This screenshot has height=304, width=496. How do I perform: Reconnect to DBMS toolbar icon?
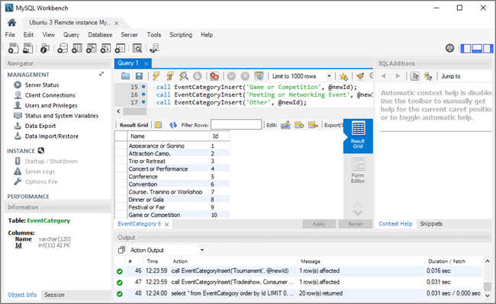point(154,48)
